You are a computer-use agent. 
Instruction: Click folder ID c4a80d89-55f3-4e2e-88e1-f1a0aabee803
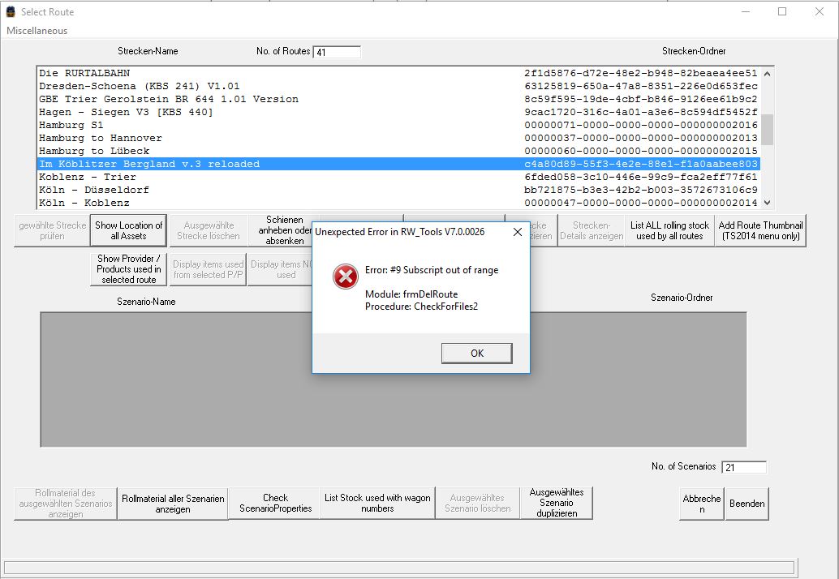(x=641, y=164)
